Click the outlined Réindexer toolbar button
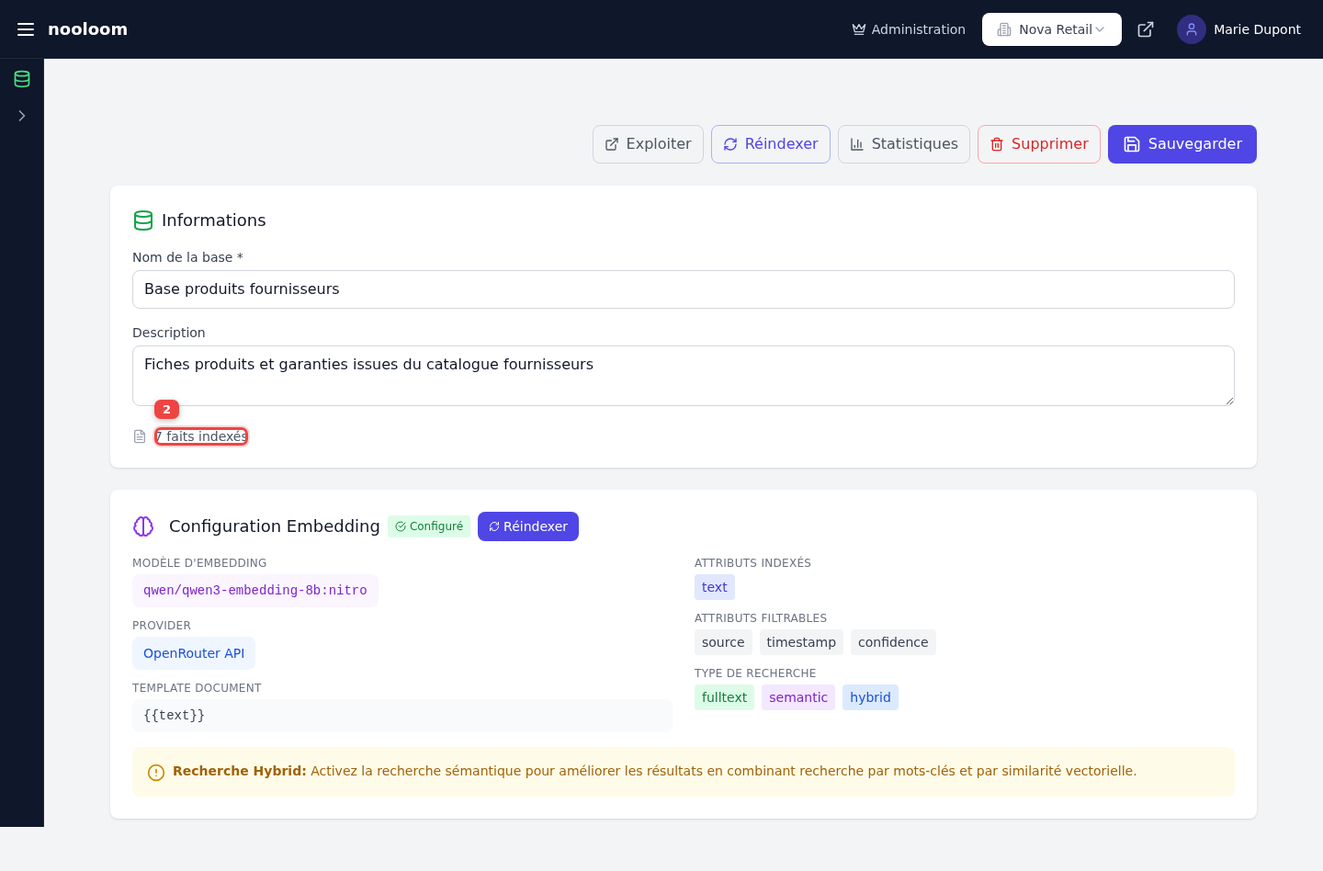Viewport: 1323px width, 871px height. pos(770,144)
